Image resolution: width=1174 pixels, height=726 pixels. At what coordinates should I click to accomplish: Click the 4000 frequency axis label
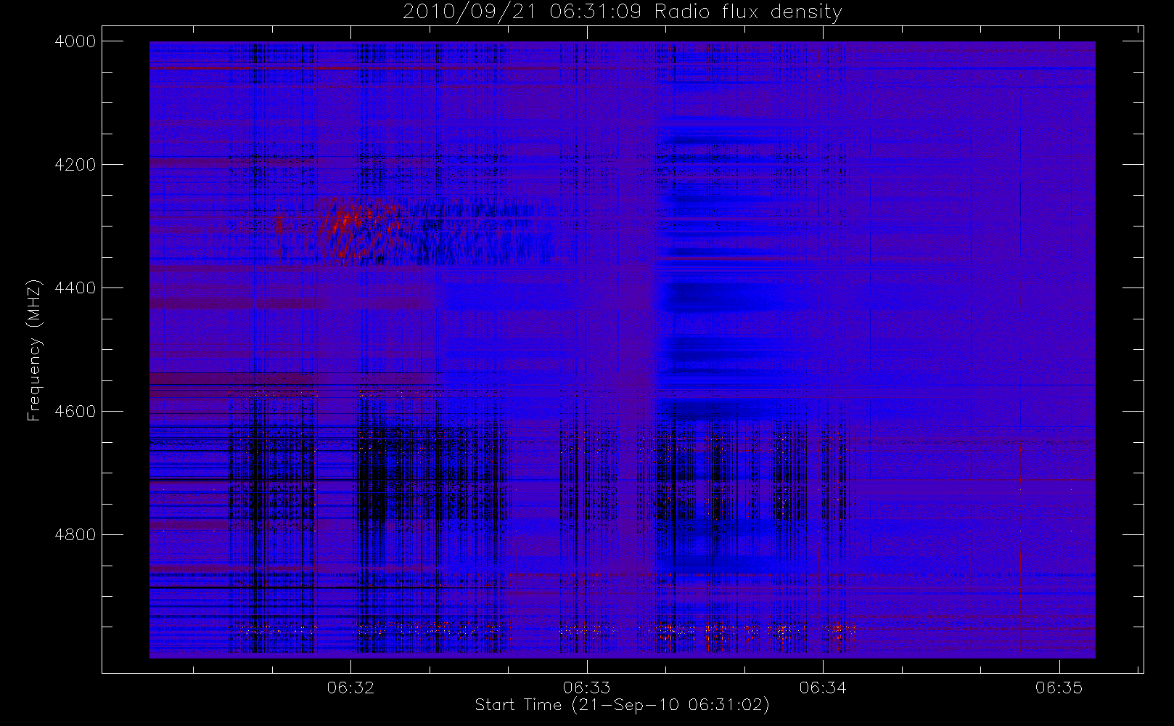pyautogui.click(x=75, y=41)
